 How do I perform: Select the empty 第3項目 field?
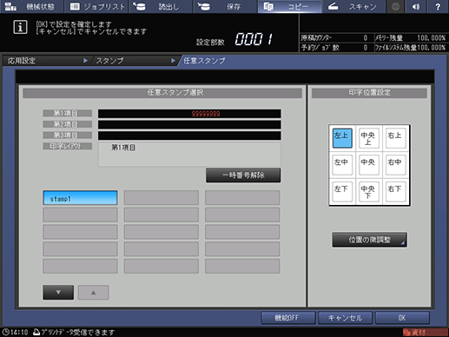[x=189, y=135]
